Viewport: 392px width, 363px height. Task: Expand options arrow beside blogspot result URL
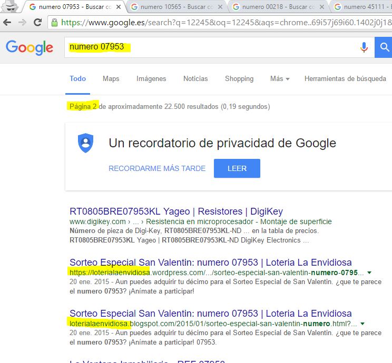[362, 324]
